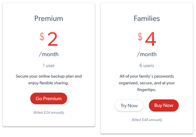Click the "1 user" text
The height and width of the screenshot is (137, 196).
click(49, 66)
